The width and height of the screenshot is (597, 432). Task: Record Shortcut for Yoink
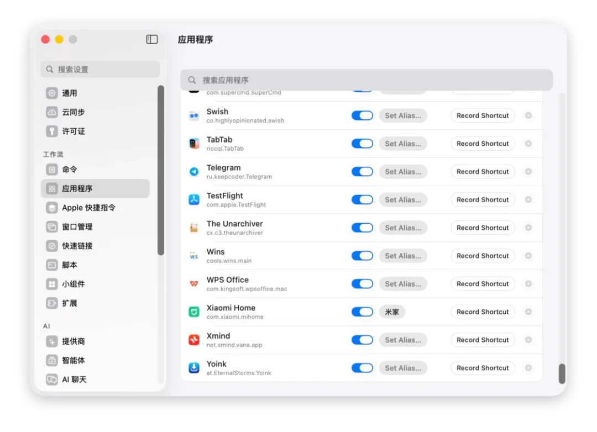(x=483, y=368)
